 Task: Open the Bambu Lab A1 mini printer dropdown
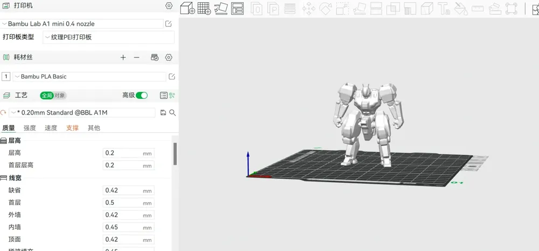coord(82,24)
